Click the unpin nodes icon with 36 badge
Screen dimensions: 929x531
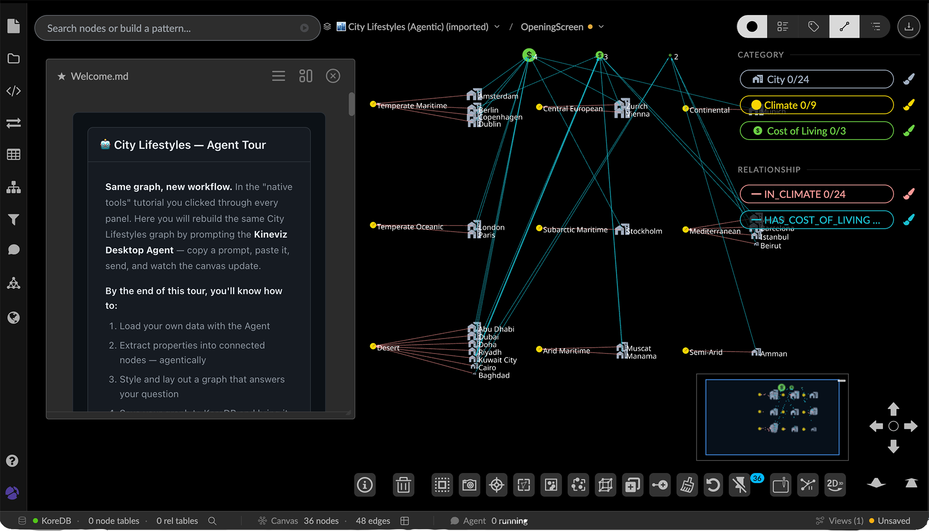740,485
